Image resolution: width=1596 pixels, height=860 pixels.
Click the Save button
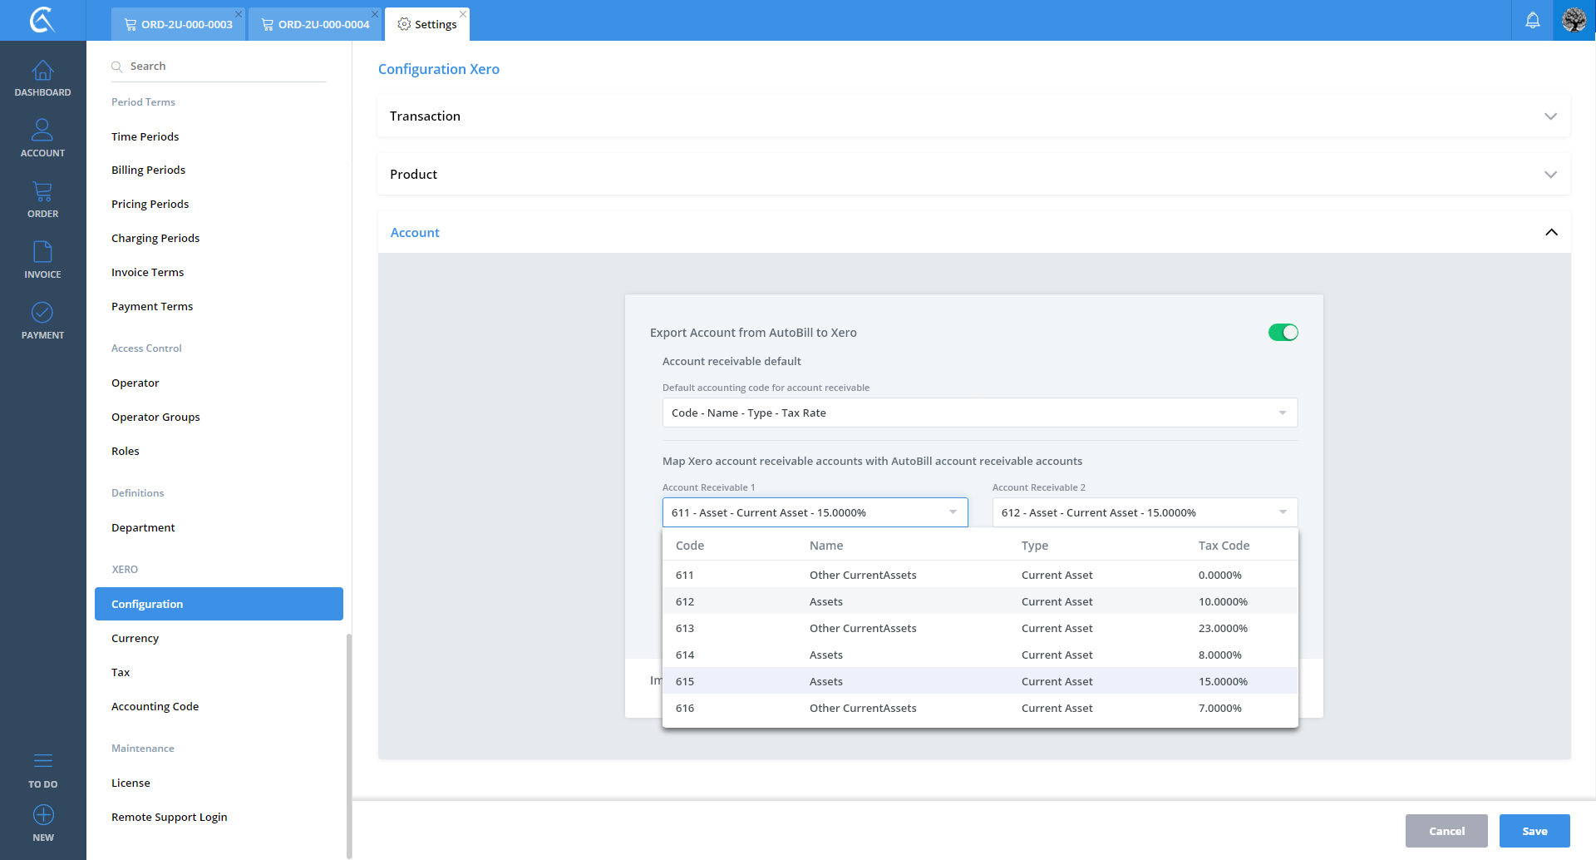click(x=1534, y=831)
